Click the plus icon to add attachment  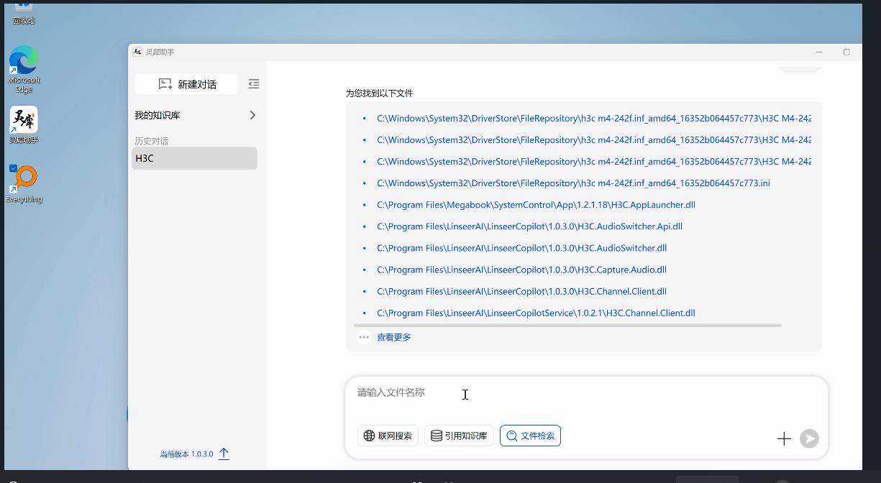coord(784,438)
